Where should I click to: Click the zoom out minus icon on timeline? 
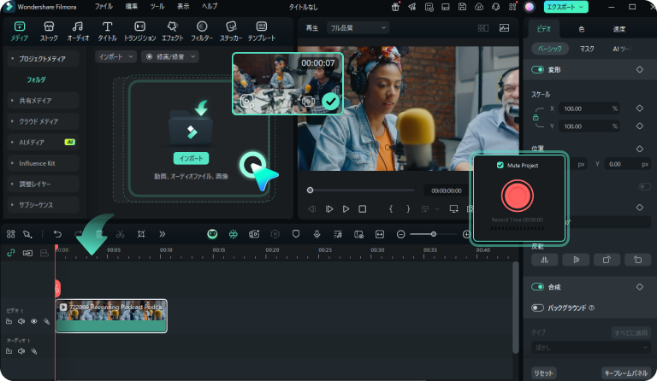(x=401, y=234)
